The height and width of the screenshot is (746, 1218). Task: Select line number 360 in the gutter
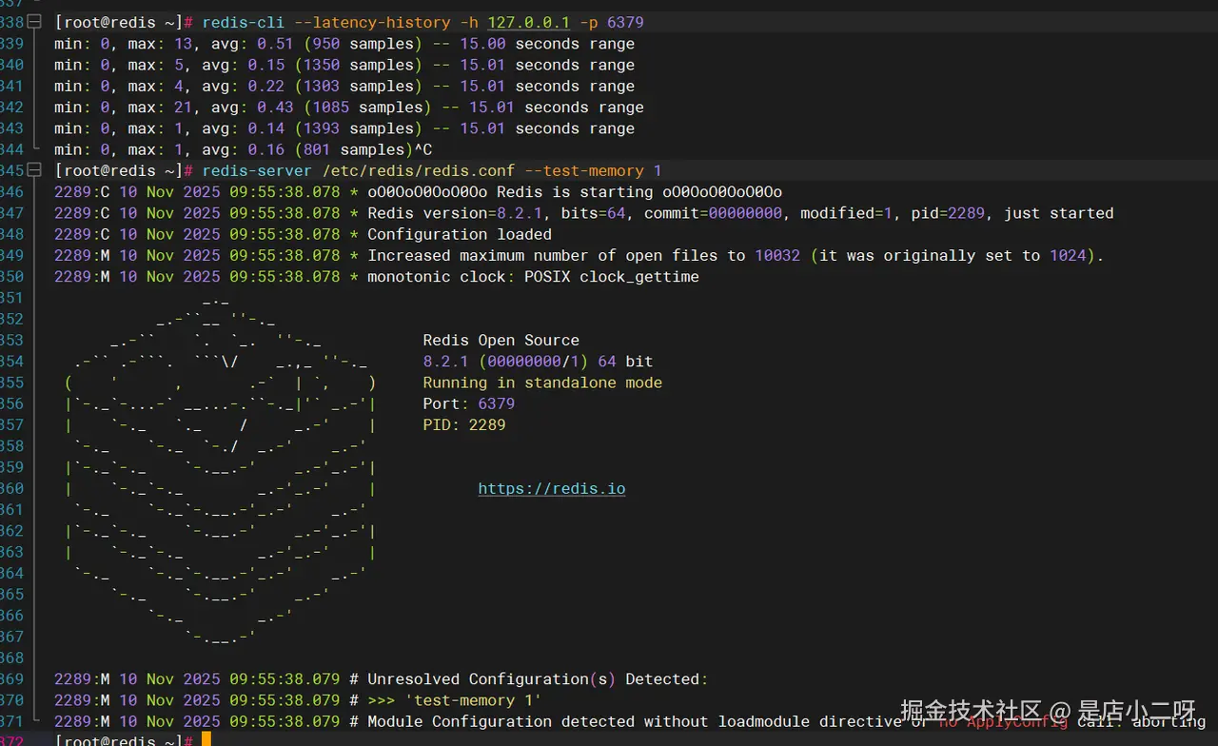(11, 488)
